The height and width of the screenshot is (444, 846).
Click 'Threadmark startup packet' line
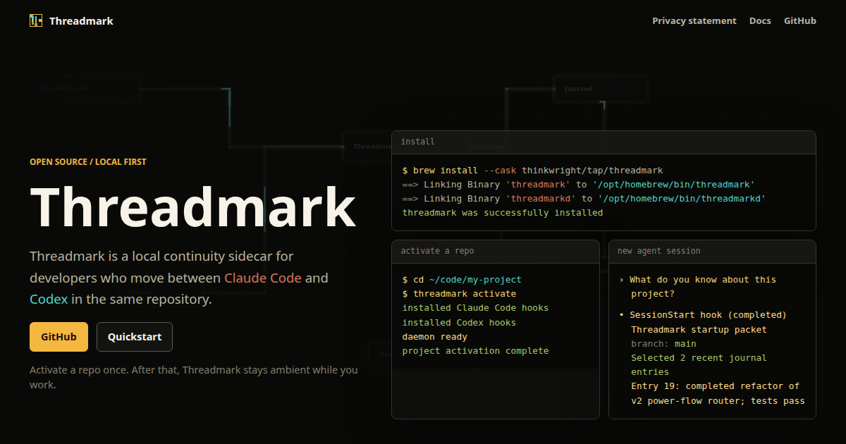699,330
